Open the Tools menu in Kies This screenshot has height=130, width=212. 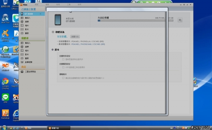69,4
